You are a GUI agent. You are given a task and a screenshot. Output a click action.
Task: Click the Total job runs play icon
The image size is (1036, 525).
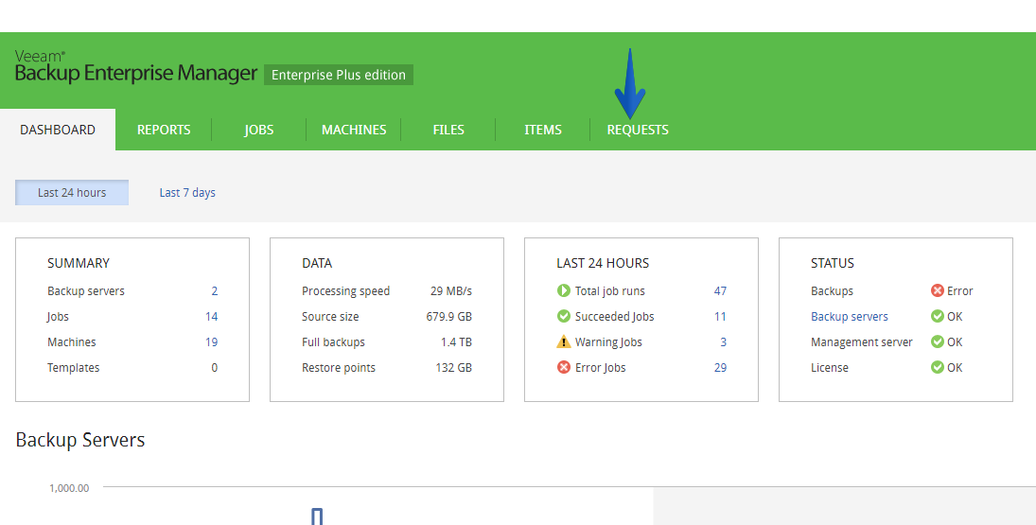tap(564, 290)
